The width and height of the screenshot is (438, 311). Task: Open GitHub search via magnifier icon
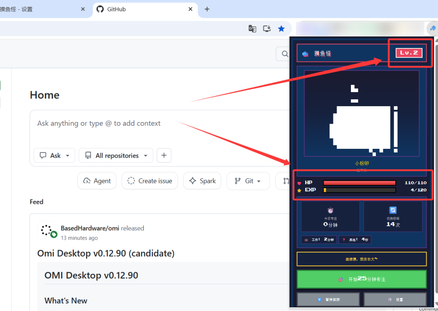click(285, 54)
